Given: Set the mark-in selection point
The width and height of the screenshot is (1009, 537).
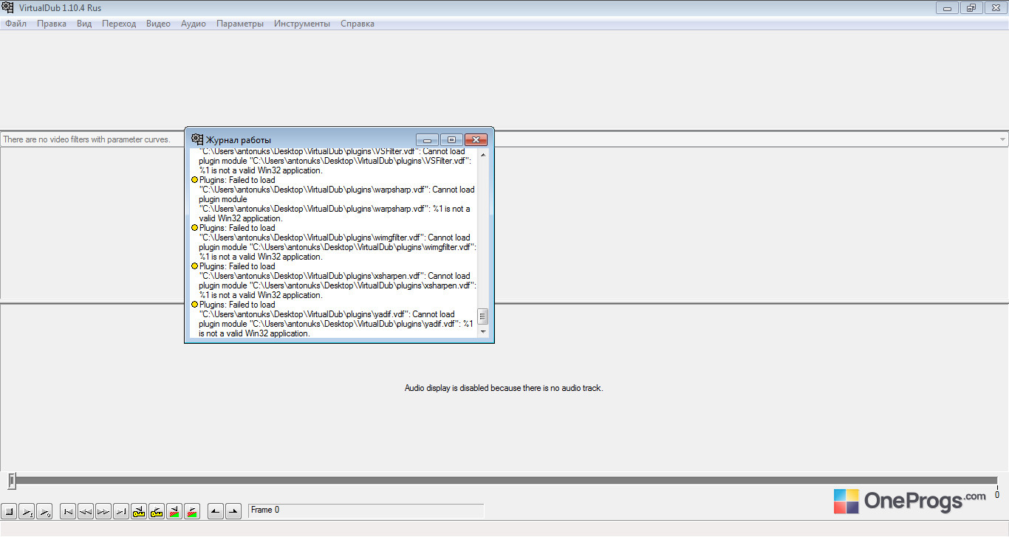Looking at the screenshot, I should pyautogui.click(x=216, y=510).
